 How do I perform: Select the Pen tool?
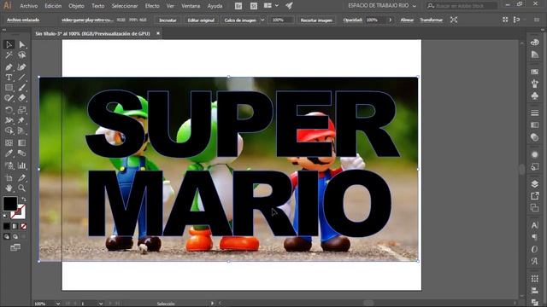click(9, 67)
